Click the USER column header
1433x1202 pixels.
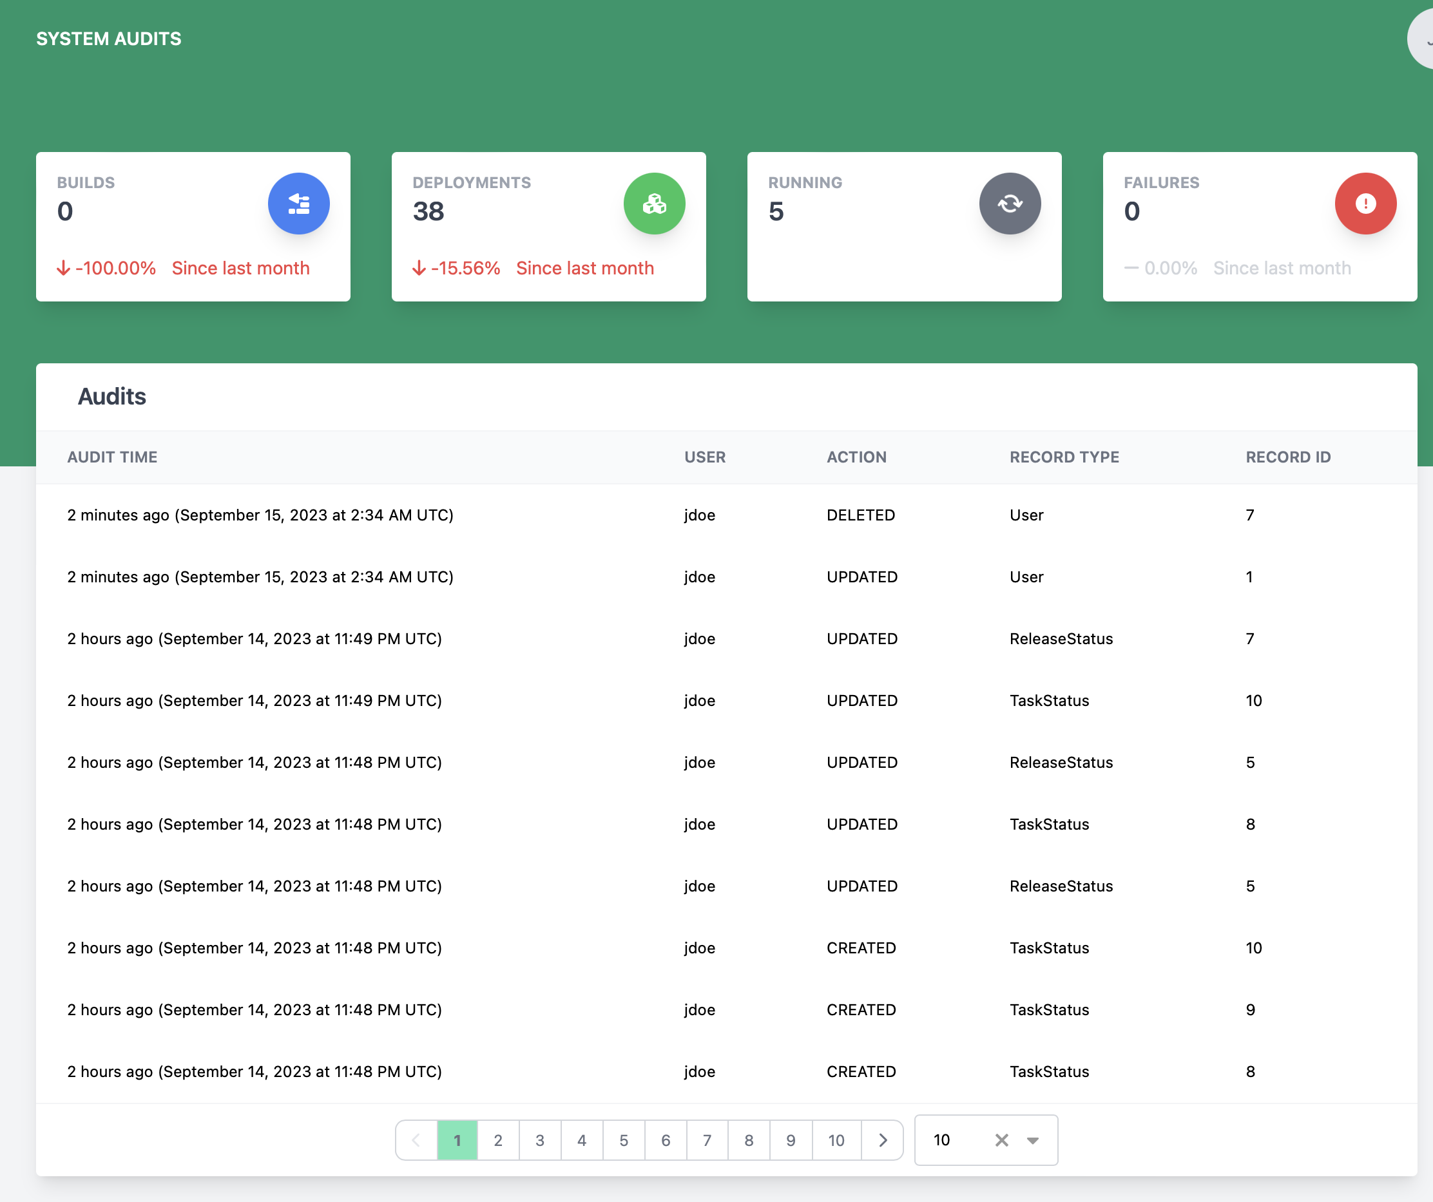(705, 457)
